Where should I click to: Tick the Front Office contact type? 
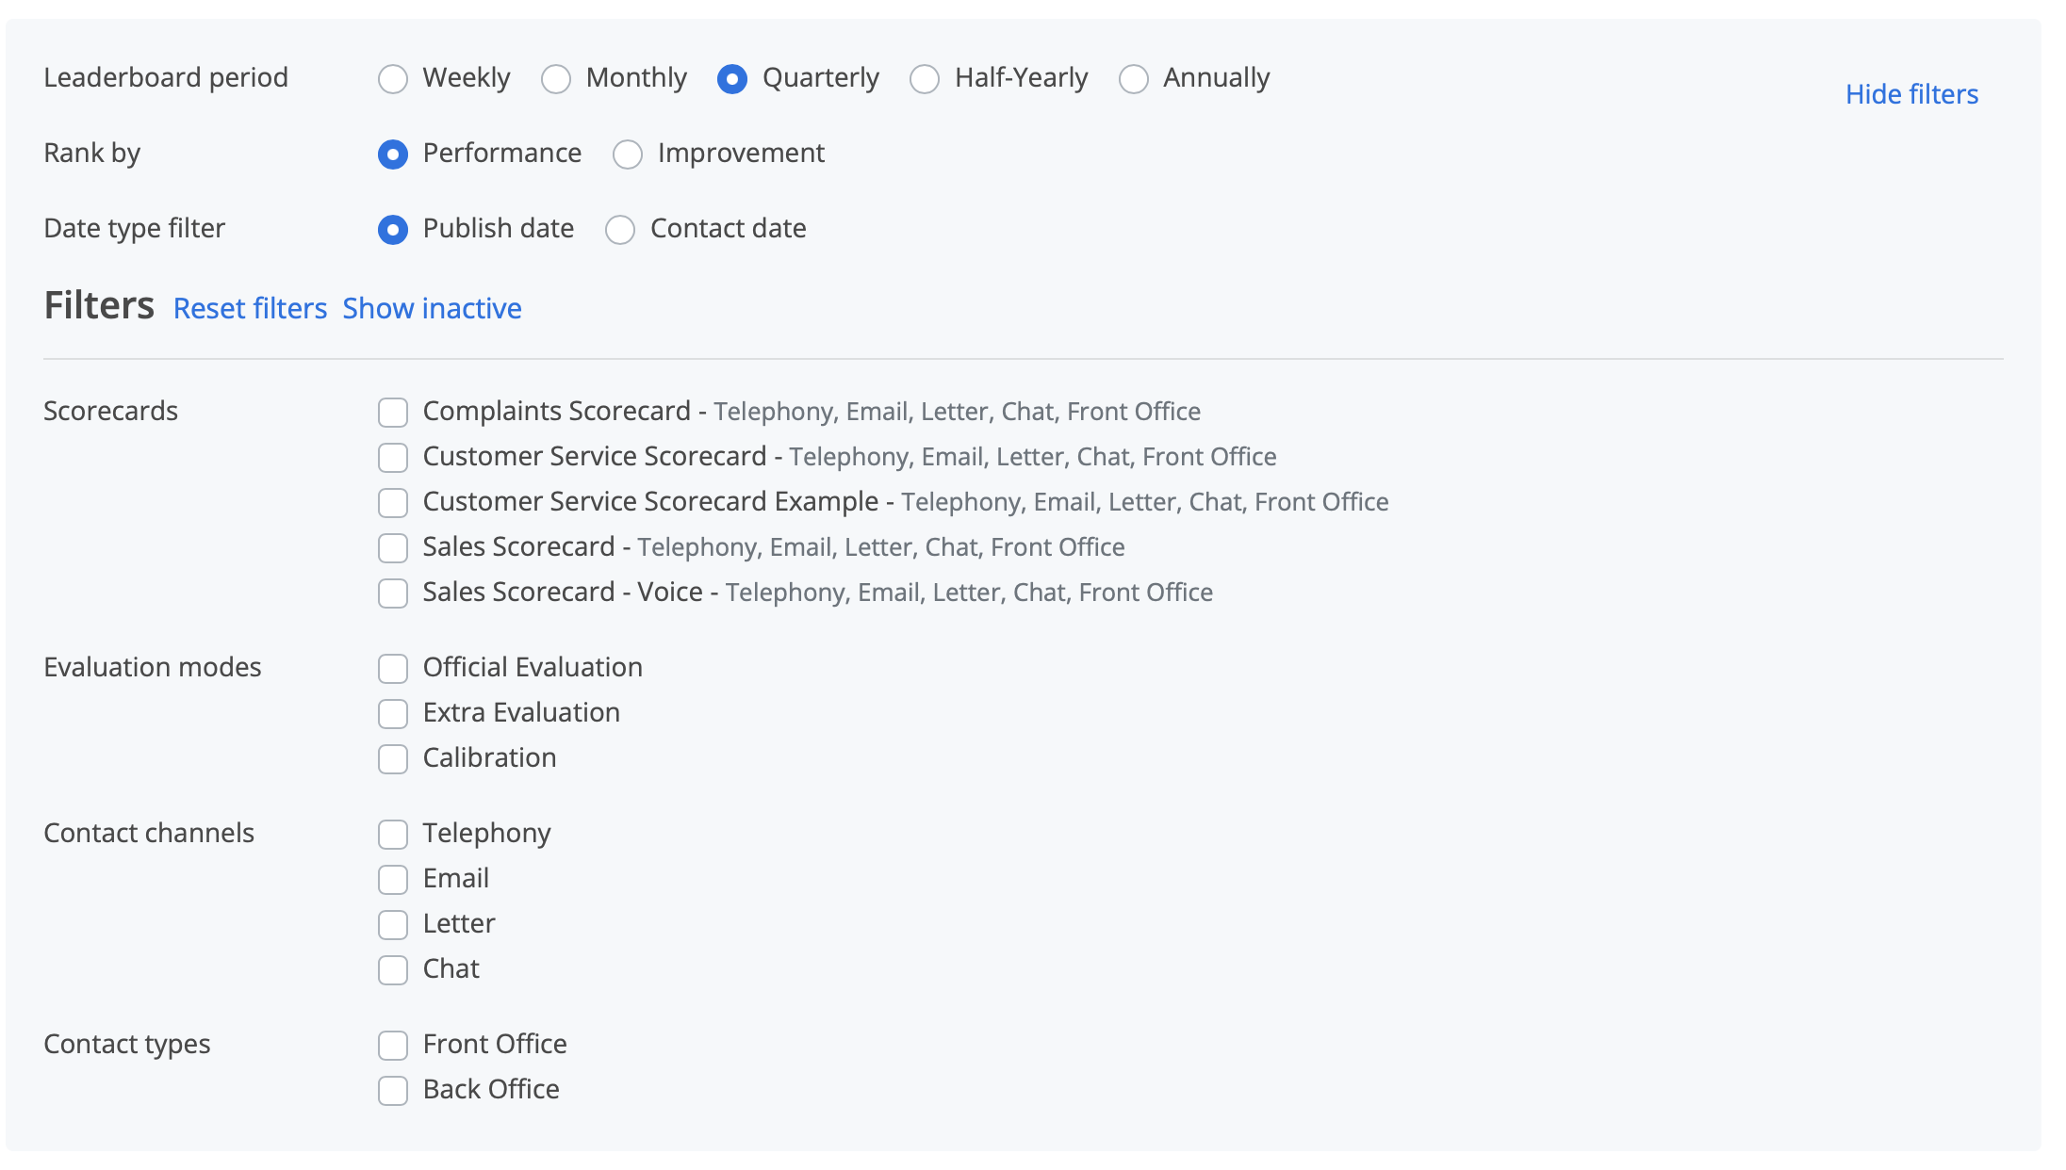tap(393, 1046)
